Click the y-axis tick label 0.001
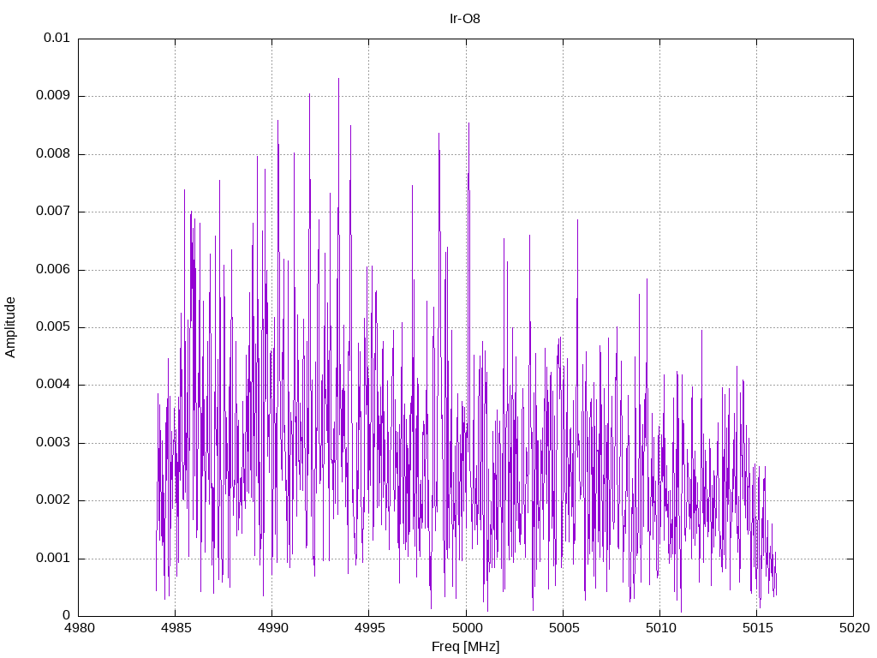 [x=53, y=559]
